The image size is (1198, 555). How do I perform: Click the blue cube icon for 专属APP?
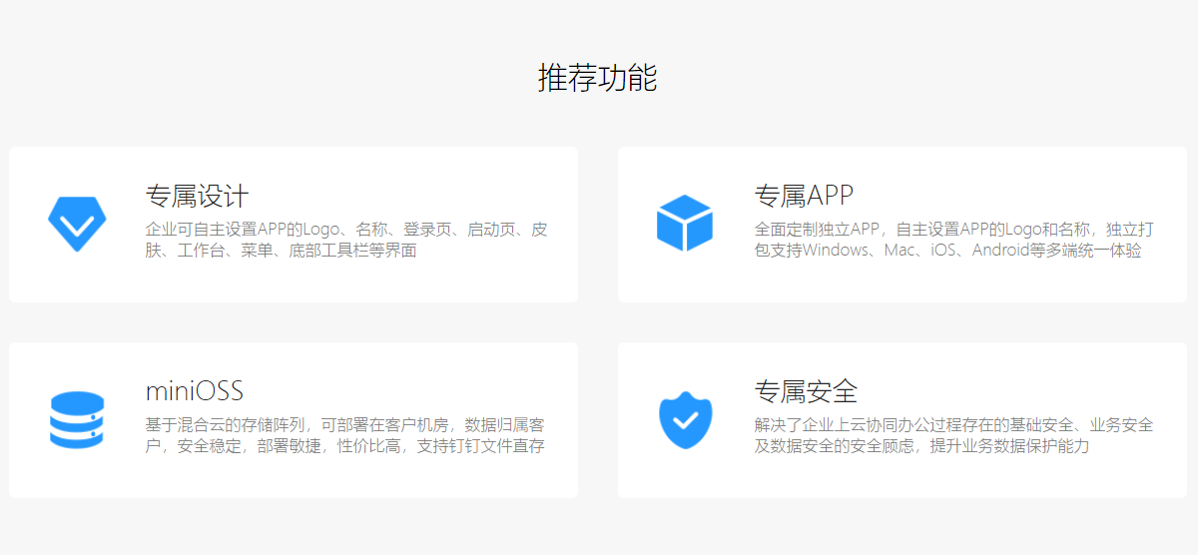685,223
